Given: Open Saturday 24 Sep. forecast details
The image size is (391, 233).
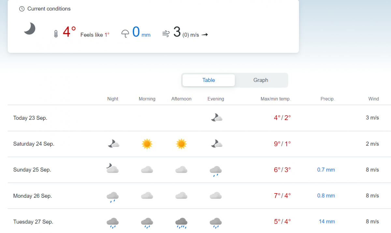Looking at the screenshot, I should point(34,144).
